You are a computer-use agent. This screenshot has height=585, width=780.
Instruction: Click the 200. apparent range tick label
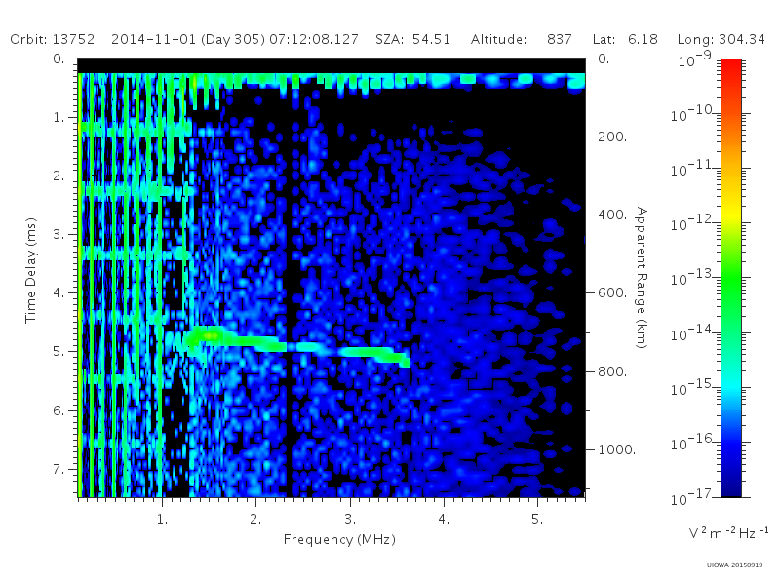click(x=612, y=136)
